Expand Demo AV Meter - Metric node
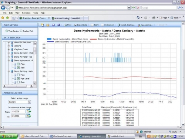185x139 pixels. (x=9, y=53)
